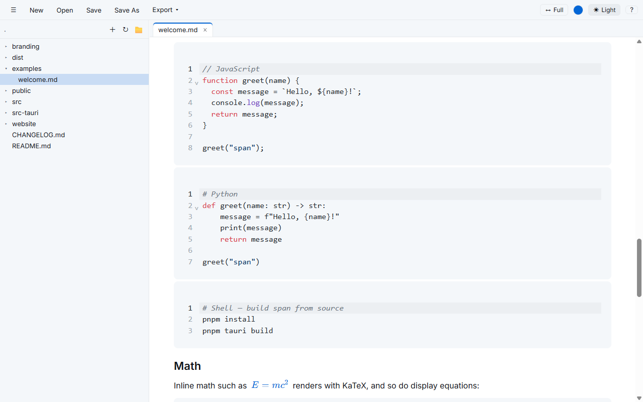Expand the src folder
Viewport: 643px width, 402px height.
click(74, 102)
